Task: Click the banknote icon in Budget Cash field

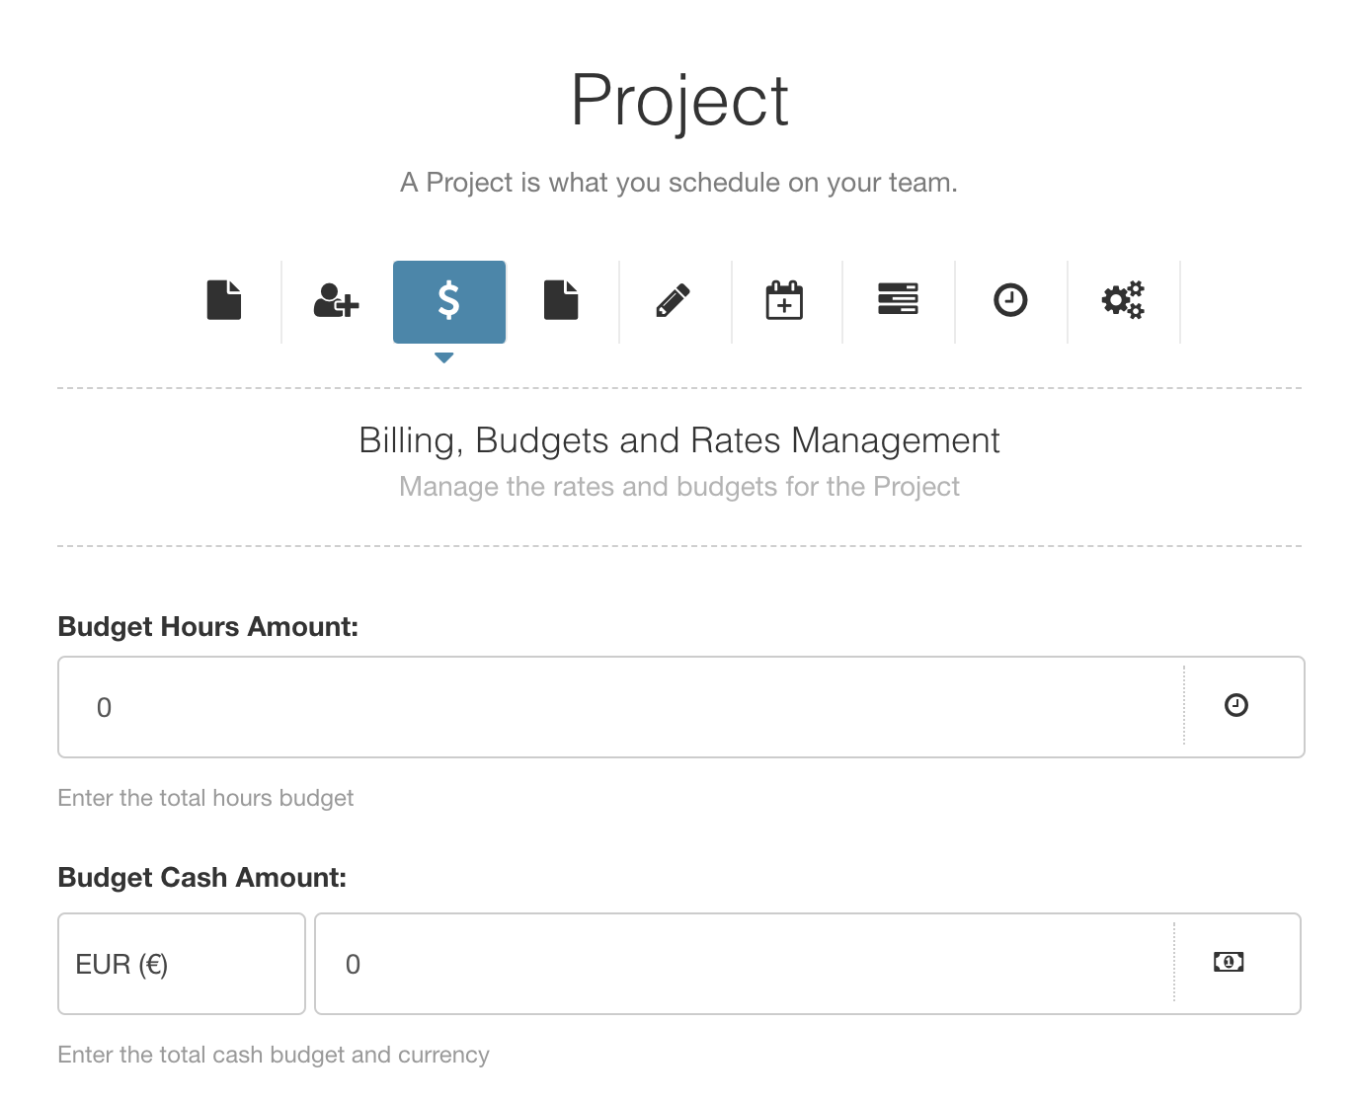Action: 1228,963
